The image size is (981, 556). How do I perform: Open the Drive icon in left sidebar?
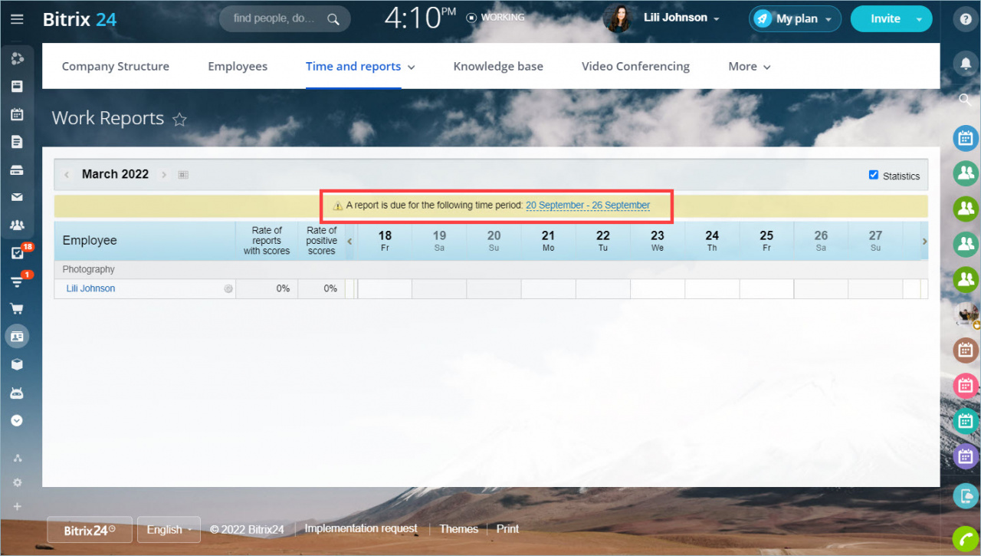pyautogui.click(x=17, y=170)
